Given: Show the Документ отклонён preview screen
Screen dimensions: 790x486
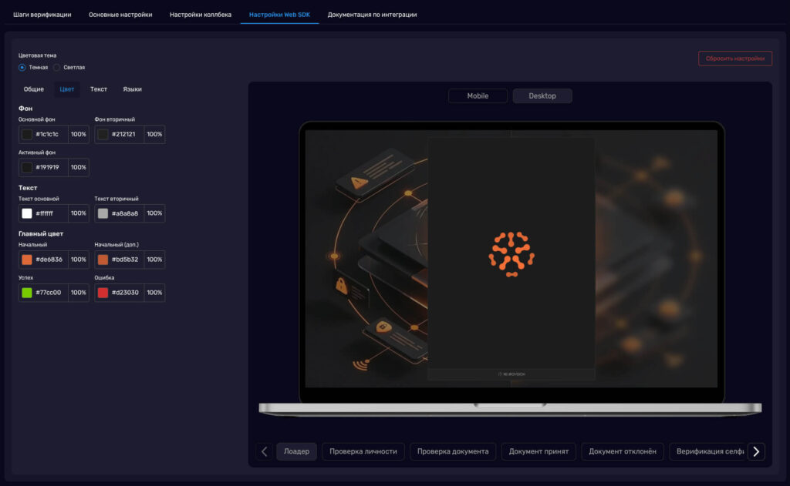Looking at the screenshot, I should [623, 451].
